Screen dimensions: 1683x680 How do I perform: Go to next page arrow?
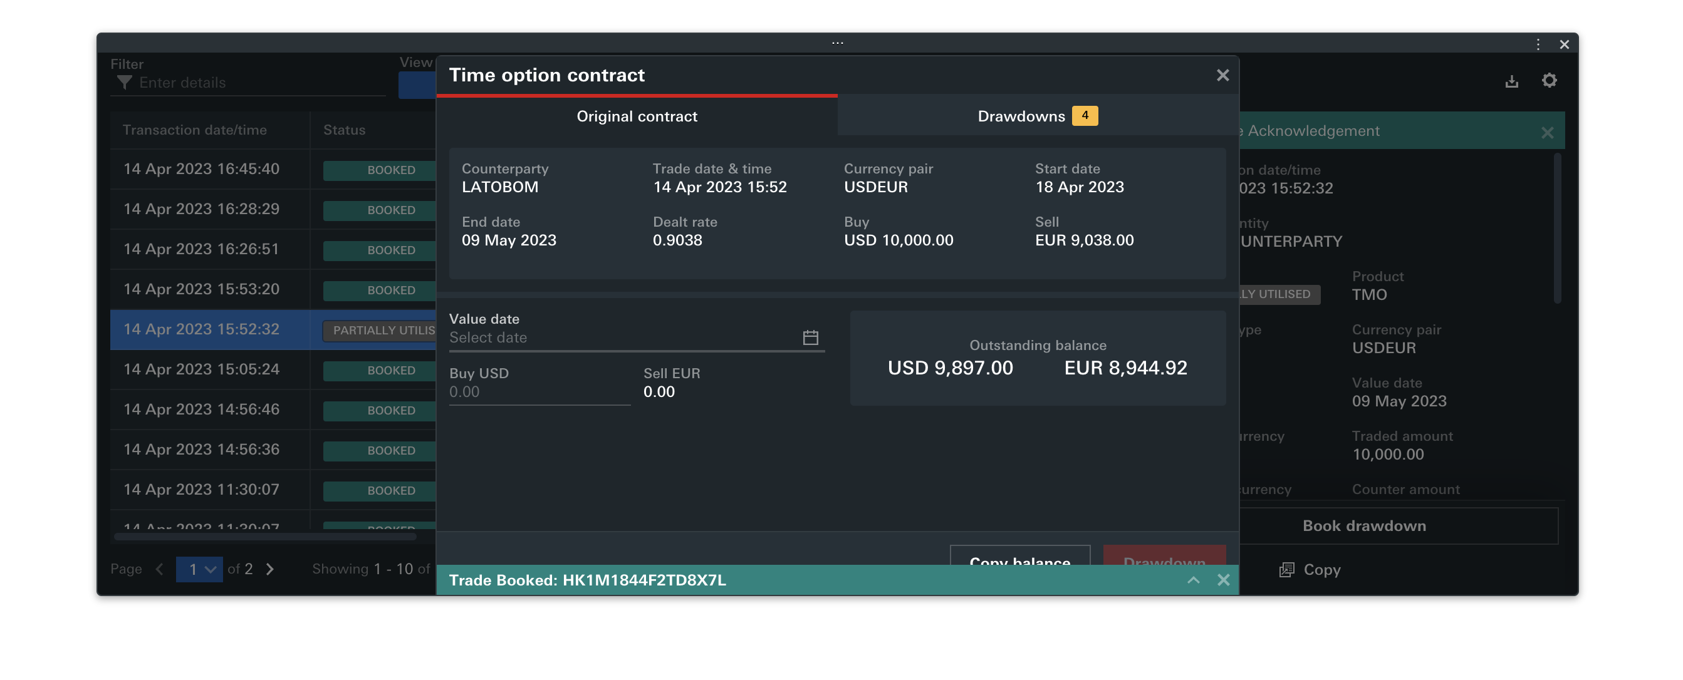tap(270, 569)
